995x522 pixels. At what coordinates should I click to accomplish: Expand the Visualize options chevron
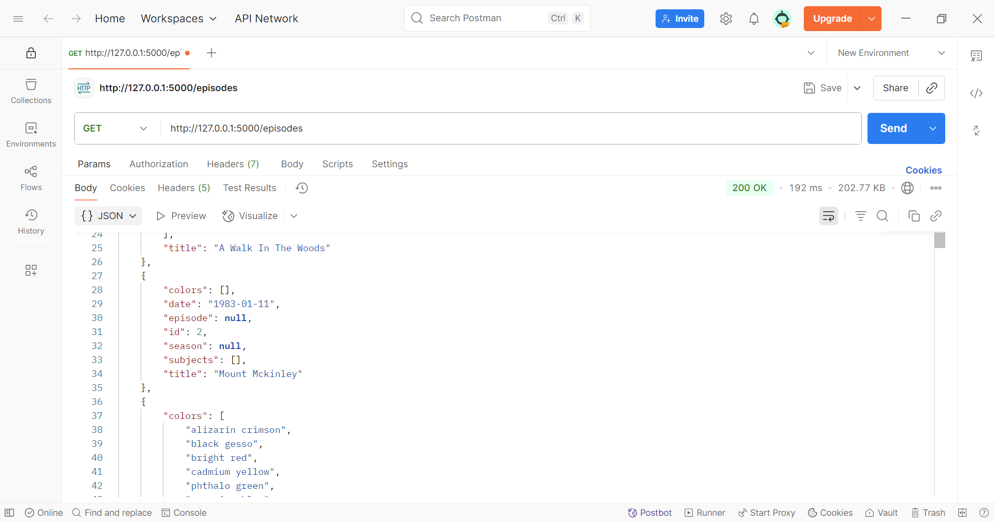(x=294, y=216)
